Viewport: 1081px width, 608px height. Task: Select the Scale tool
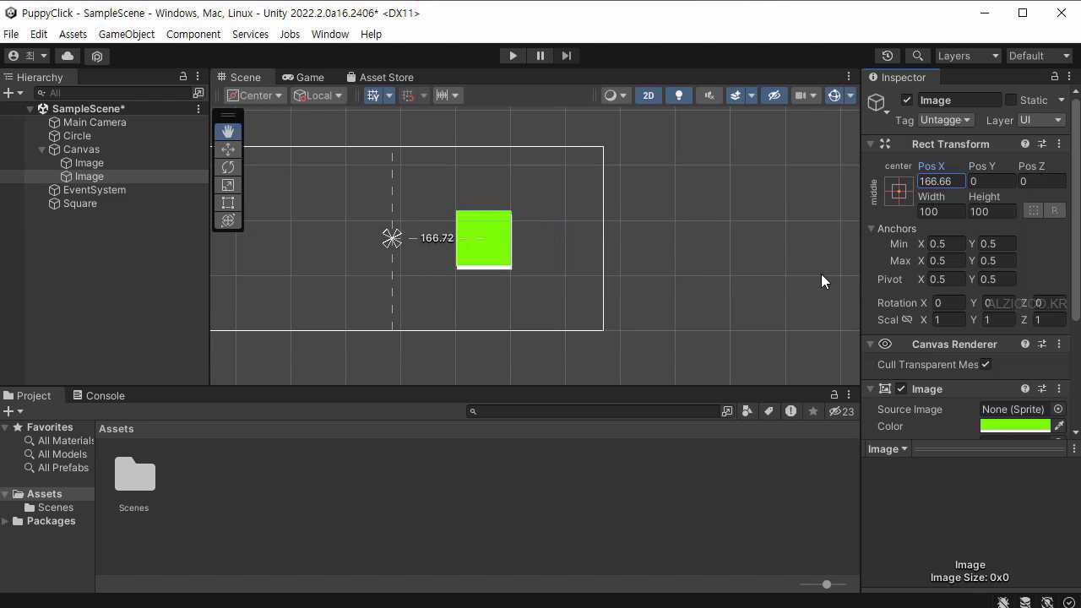click(x=228, y=185)
